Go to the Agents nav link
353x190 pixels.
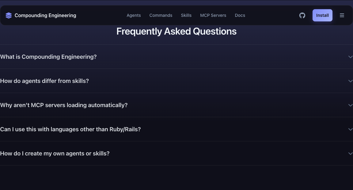(x=134, y=15)
